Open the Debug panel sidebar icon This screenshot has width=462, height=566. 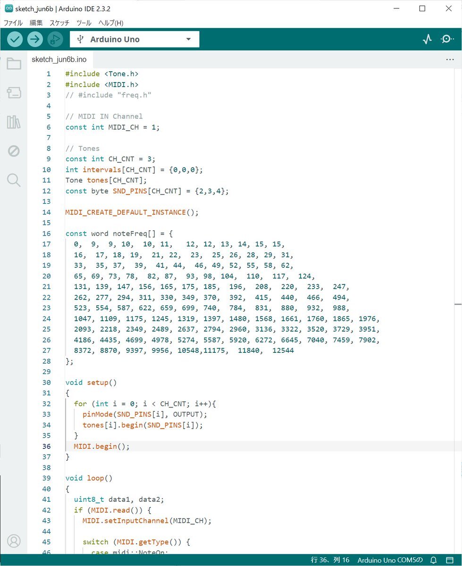(x=14, y=151)
